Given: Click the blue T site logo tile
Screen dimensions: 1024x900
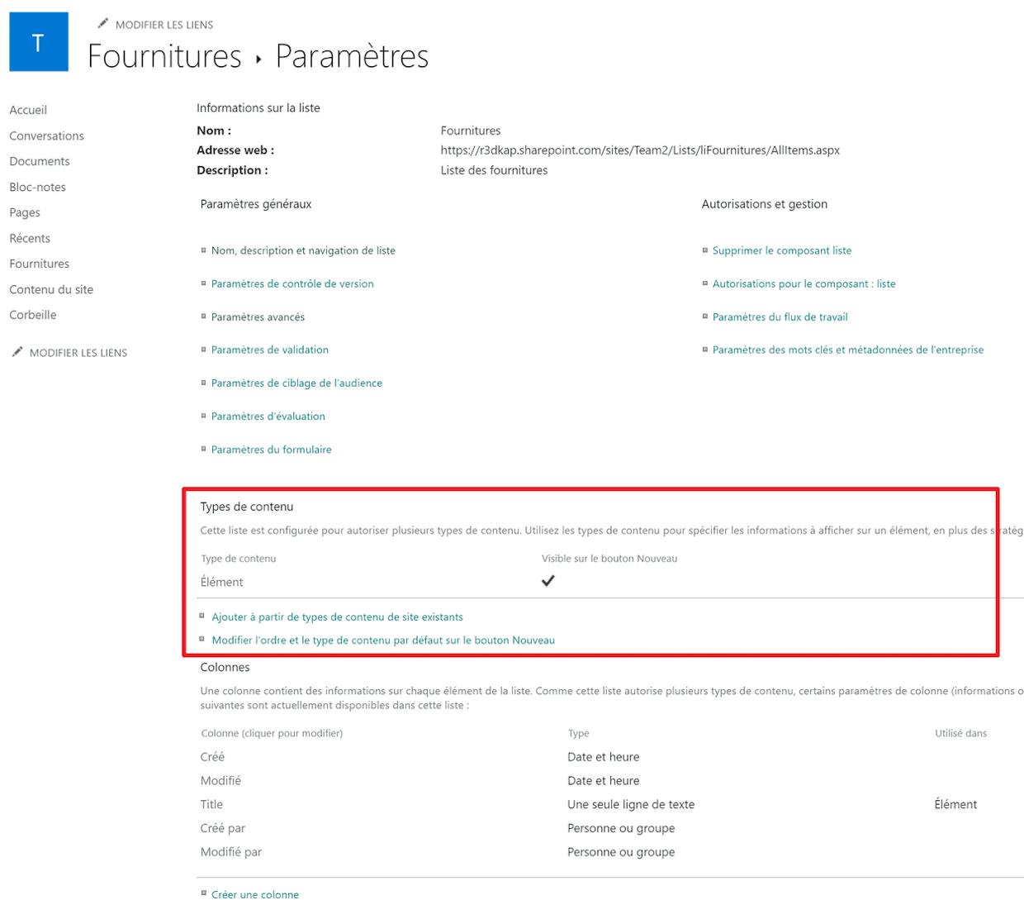Looking at the screenshot, I should 39,42.
